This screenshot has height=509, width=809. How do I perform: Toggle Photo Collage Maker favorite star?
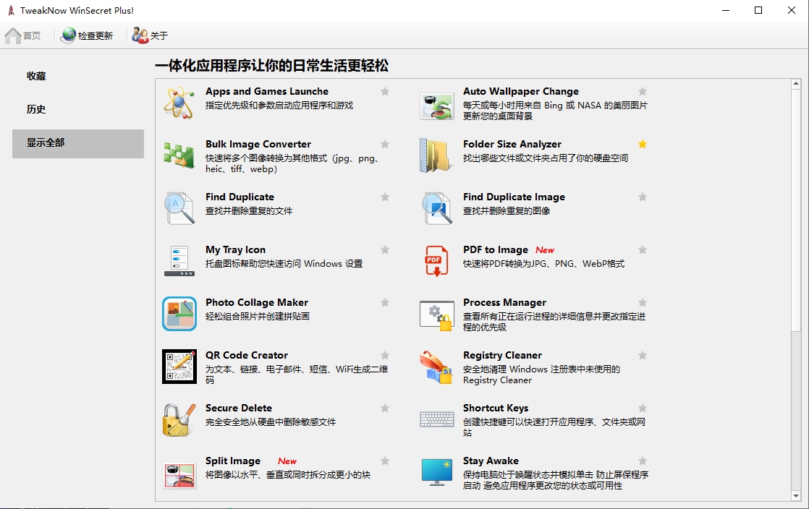(385, 302)
